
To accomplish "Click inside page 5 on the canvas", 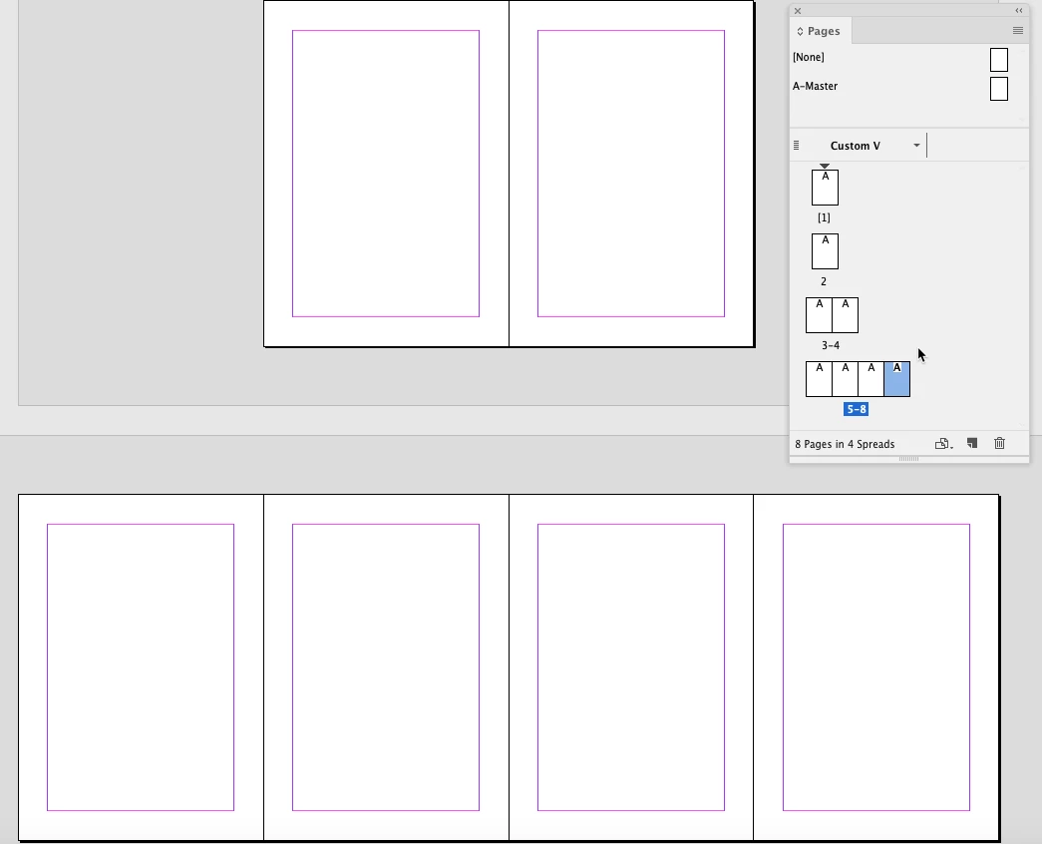I will [x=141, y=667].
